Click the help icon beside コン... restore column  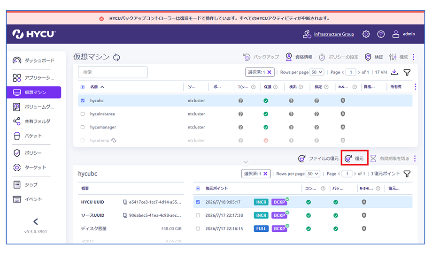point(323,188)
